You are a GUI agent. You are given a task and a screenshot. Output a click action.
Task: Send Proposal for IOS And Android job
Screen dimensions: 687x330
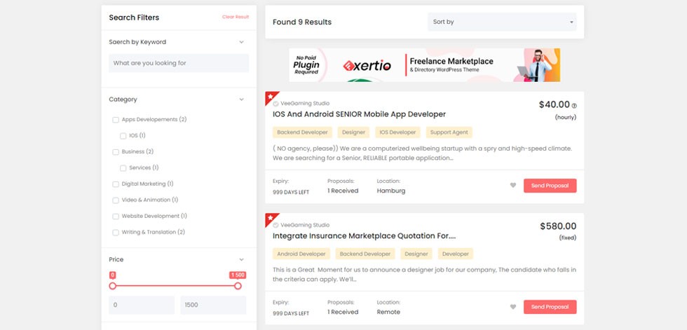click(550, 186)
